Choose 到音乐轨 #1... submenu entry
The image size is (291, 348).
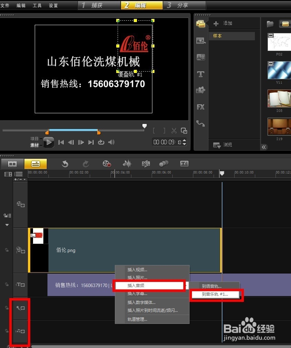click(215, 294)
